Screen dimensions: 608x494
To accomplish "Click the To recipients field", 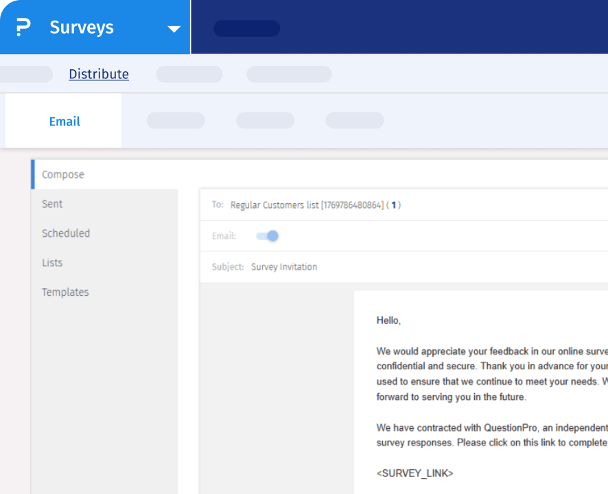I will coord(404,204).
